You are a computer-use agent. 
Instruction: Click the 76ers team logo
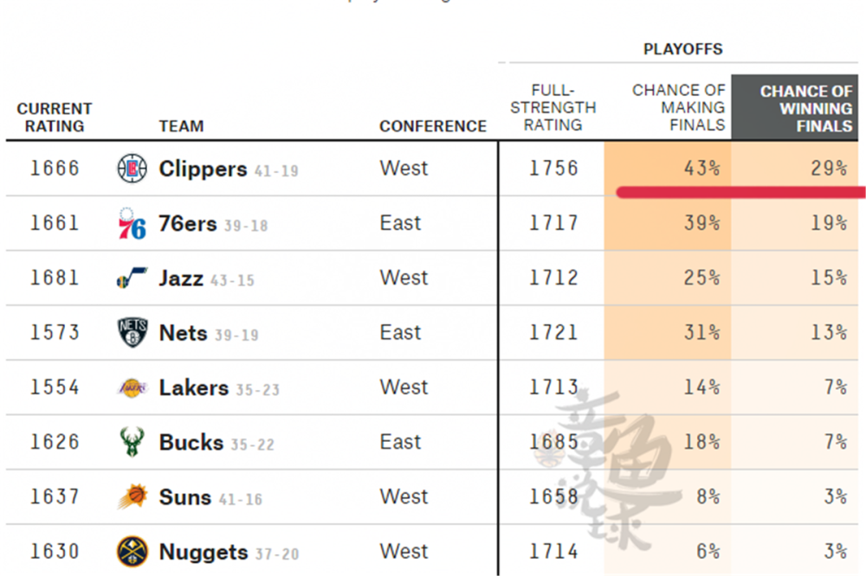point(132,224)
